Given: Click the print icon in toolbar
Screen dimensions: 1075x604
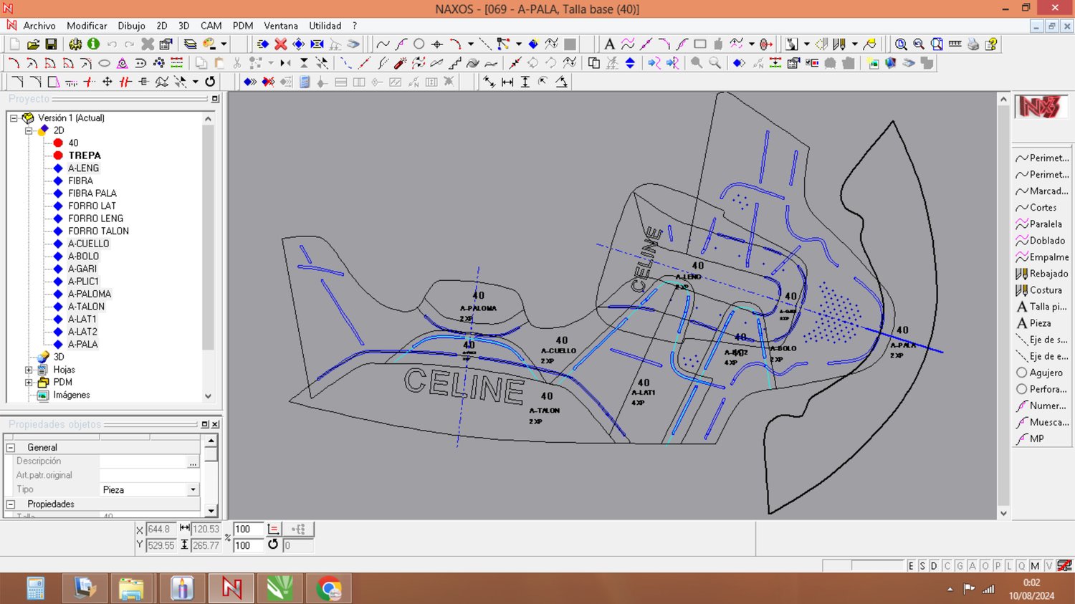Looking at the screenshot, I should pyautogui.click(x=973, y=44).
